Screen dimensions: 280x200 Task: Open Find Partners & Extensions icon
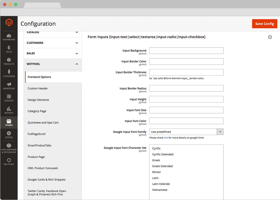[9, 146]
